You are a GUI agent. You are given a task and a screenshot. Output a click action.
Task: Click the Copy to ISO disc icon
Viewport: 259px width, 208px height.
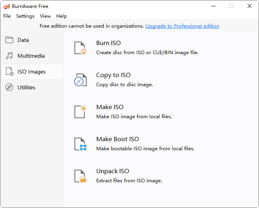pos(80,80)
